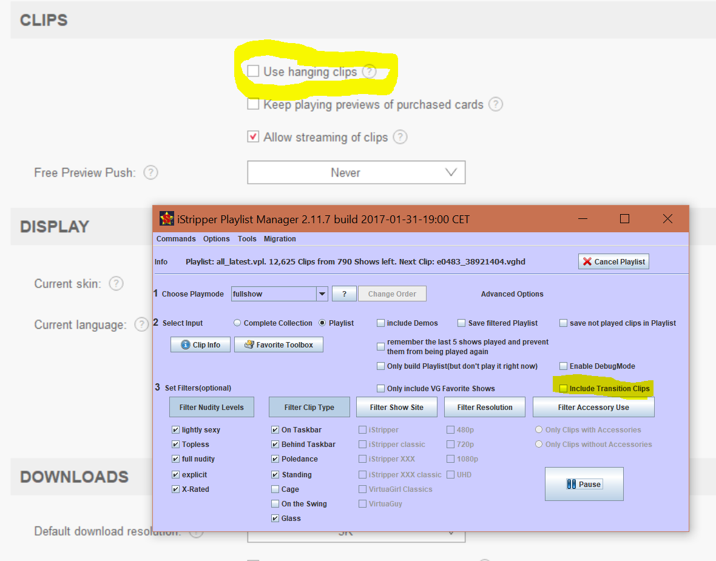Open the Tools menu
Image resolution: width=716 pixels, height=561 pixels.
(247, 239)
